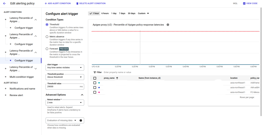Screen dimensions: 262x135
Task: Click the Delete Alert Condition button
Action: pyautogui.click(x=91, y=3)
